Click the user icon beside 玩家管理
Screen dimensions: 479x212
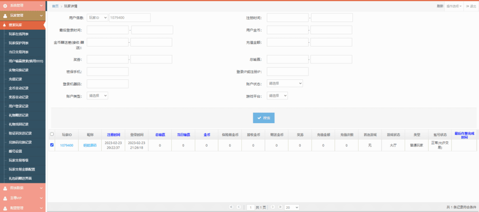[x=5, y=16]
